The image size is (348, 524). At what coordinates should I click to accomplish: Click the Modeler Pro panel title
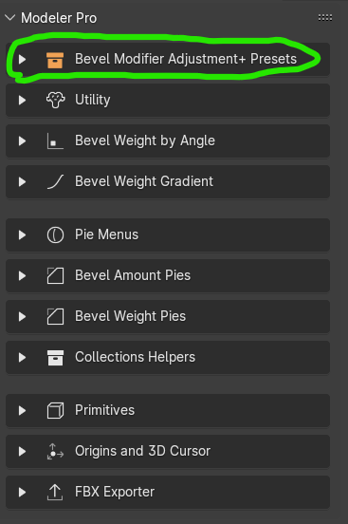tap(59, 18)
